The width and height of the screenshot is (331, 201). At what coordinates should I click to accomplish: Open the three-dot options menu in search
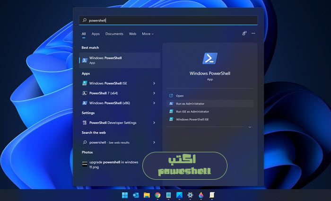tap(253, 34)
